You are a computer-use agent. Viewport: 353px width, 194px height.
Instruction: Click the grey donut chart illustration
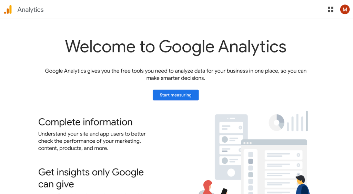(x=276, y=122)
